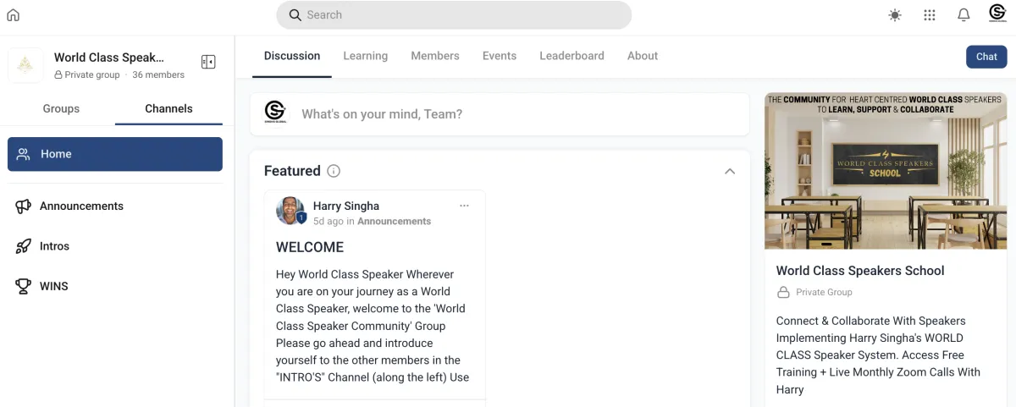Open World Class Speakers School banner image
Screen dimensions: 1016x407
[886, 171]
